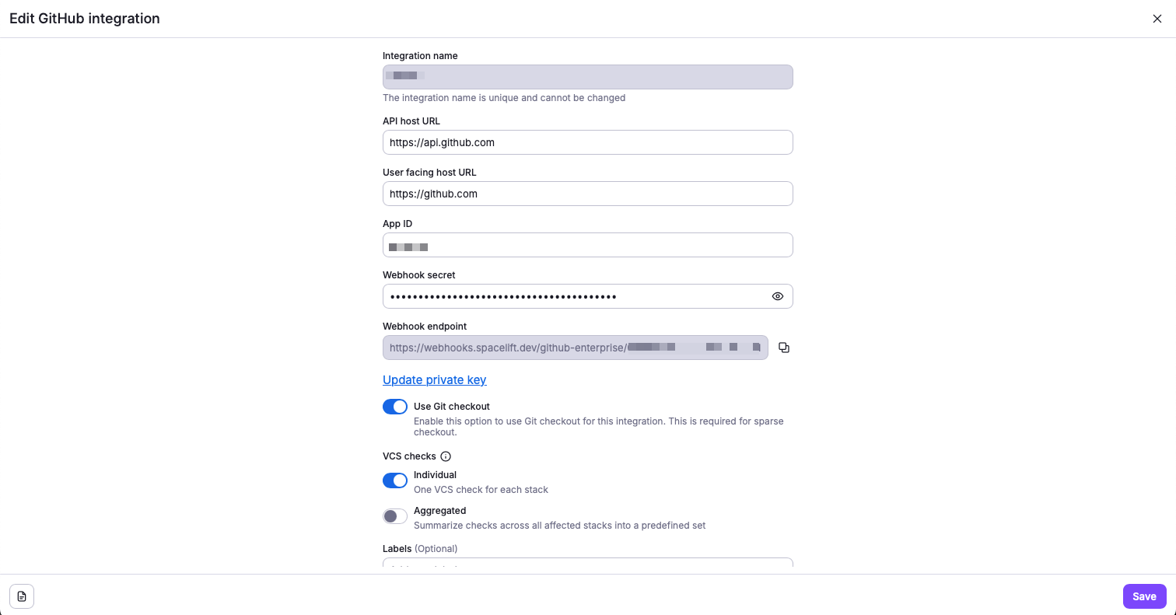Click the "Individual" option label
Viewport: 1176px width, 615px height.
coord(435,475)
